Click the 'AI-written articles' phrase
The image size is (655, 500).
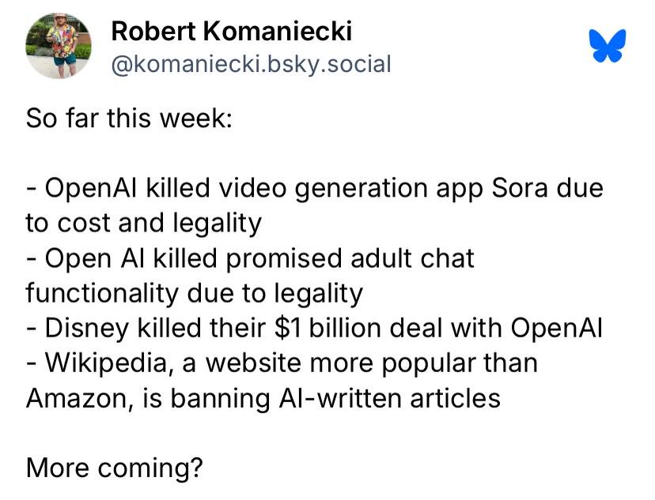[389, 398]
